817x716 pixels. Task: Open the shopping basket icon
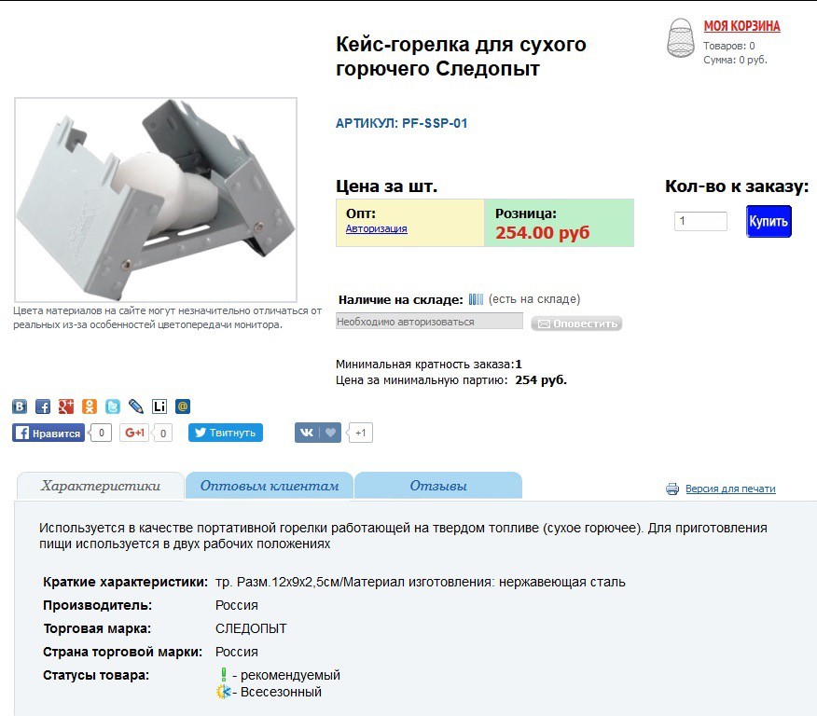point(681,38)
